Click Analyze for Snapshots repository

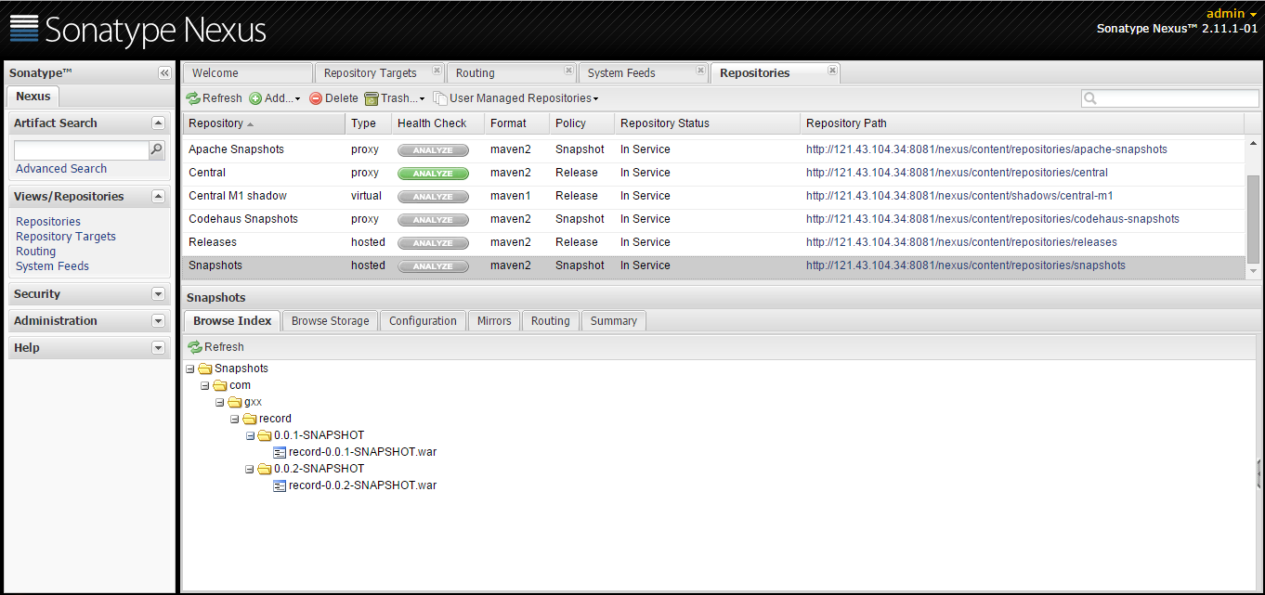[433, 266]
